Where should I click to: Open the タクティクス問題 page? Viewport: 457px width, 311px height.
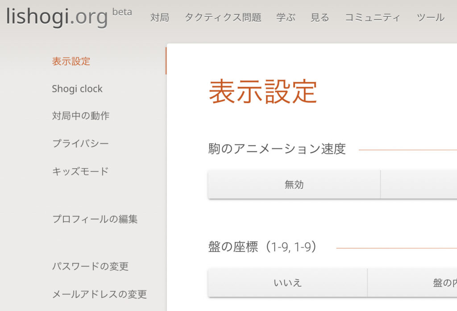[x=223, y=17]
